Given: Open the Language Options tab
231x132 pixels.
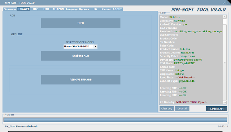Looking at the screenshot, I should (77, 9).
